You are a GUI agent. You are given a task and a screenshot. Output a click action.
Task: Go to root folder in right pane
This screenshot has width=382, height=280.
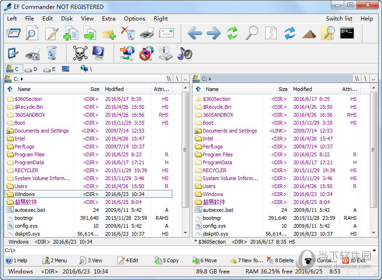[365, 79]
